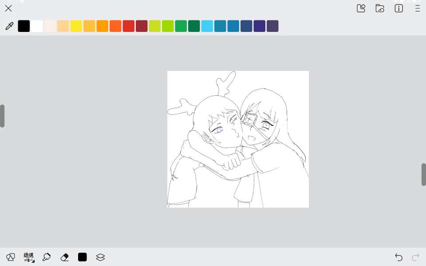Click the right side slider handle
The height and width of the screenshot is (266, 426).
pyautogui.click(x=423, y=175)
